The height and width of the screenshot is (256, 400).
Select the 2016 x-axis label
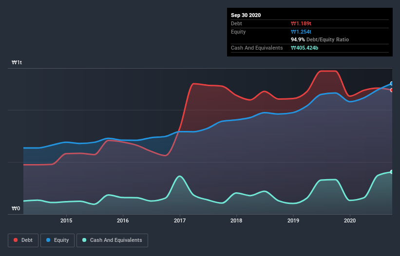tap(123, 220)
